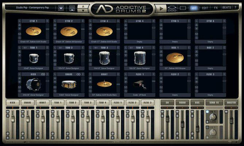
Task: Click the L load button on CYM 4
Action: 126,21
